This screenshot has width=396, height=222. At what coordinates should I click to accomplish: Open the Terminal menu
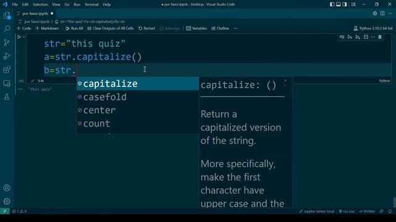click(92, 4)
